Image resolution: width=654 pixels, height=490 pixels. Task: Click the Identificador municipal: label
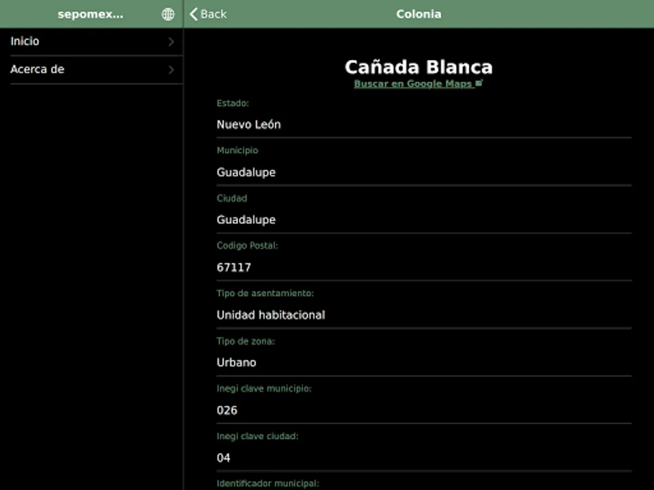click(x=268, y=483)
